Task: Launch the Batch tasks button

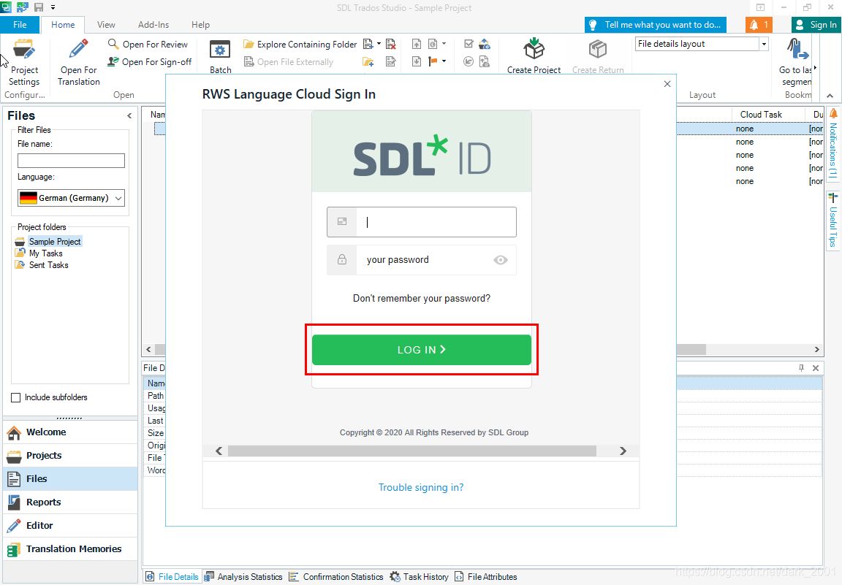Action: [x=220, y=56]
